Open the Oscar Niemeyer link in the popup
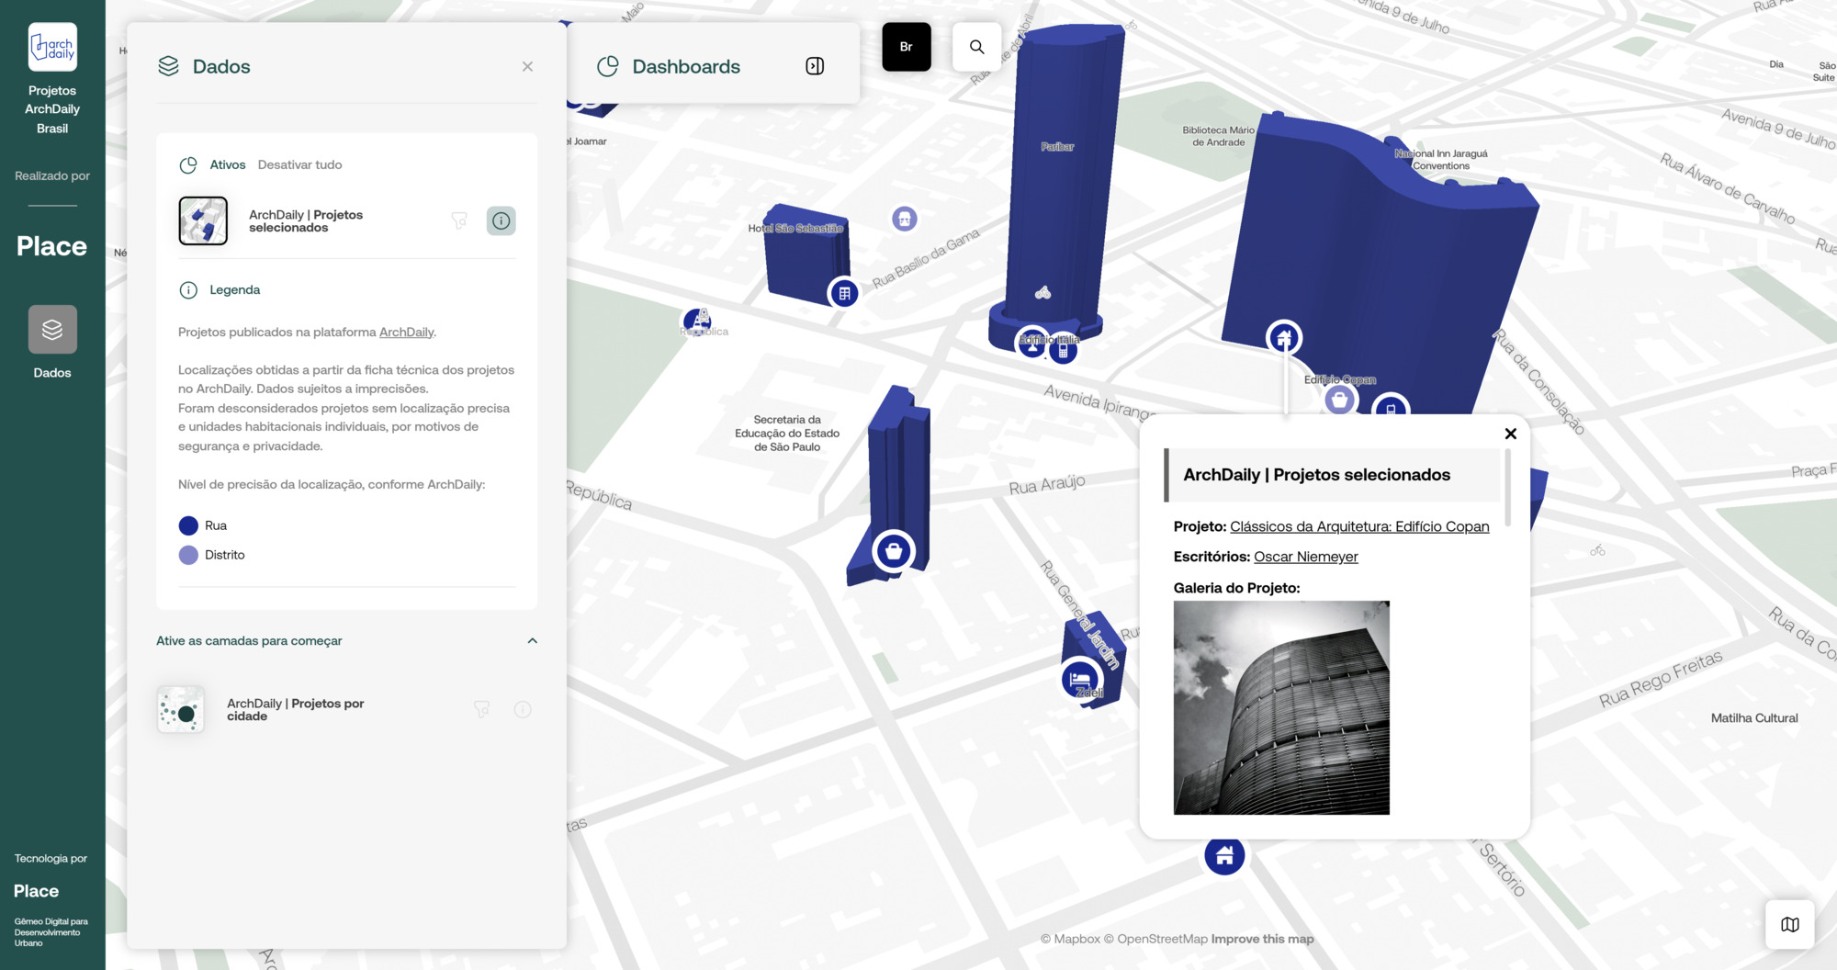The image size is (1837, 970). pos(1305,556)
